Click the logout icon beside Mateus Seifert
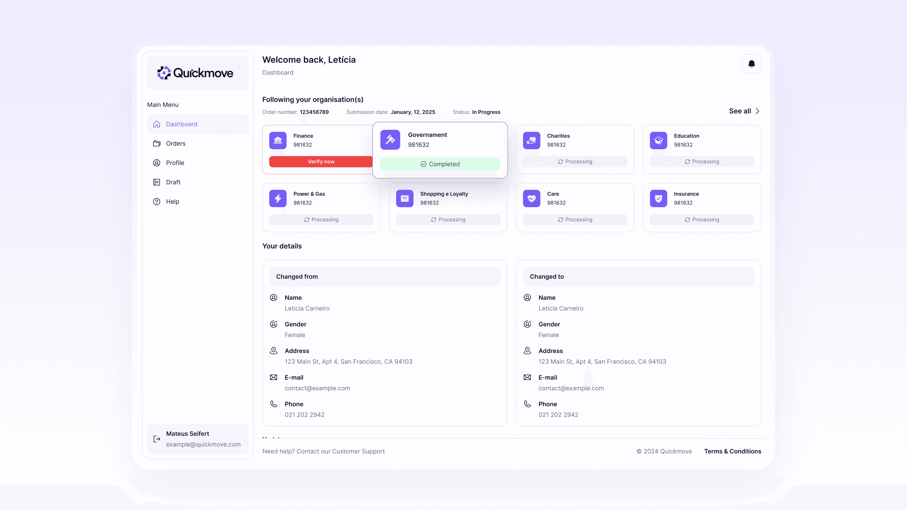This screenshot has width=907, height=510. point(157,439)
